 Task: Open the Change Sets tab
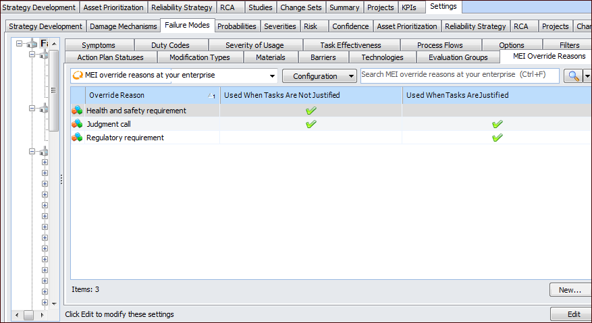(301, 7)
